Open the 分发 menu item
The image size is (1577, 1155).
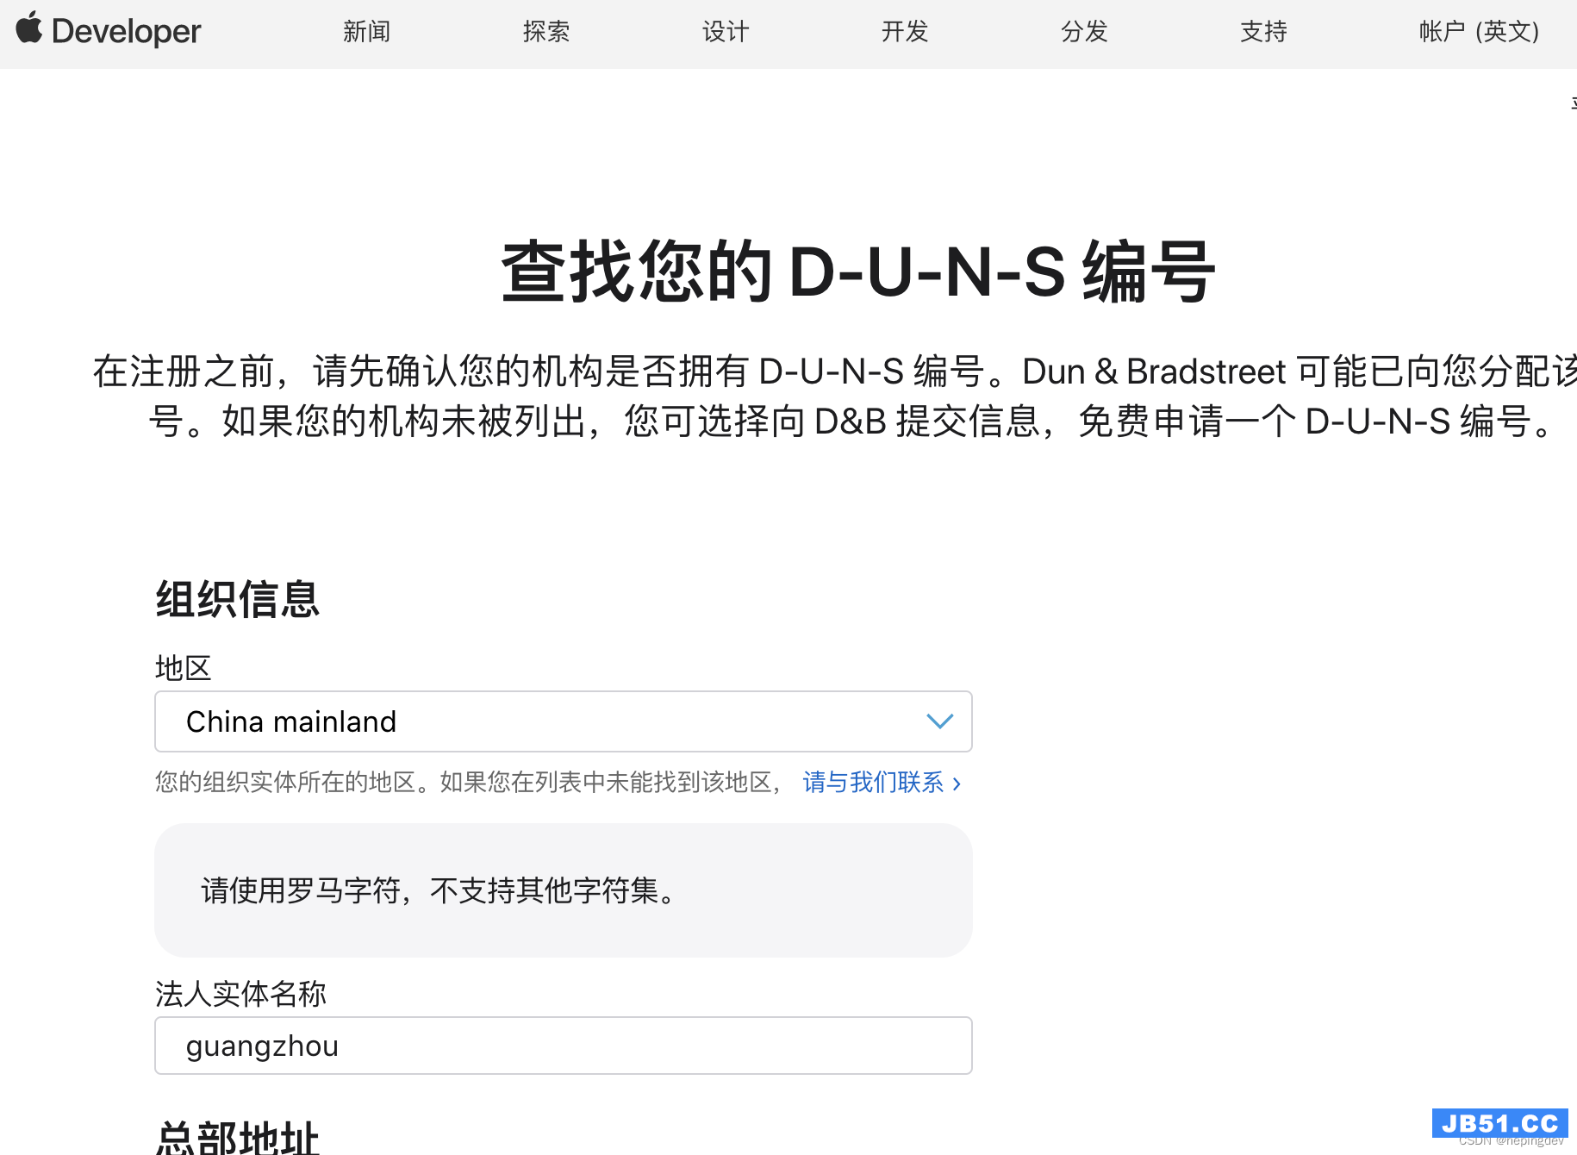[x=1084, y=32]
